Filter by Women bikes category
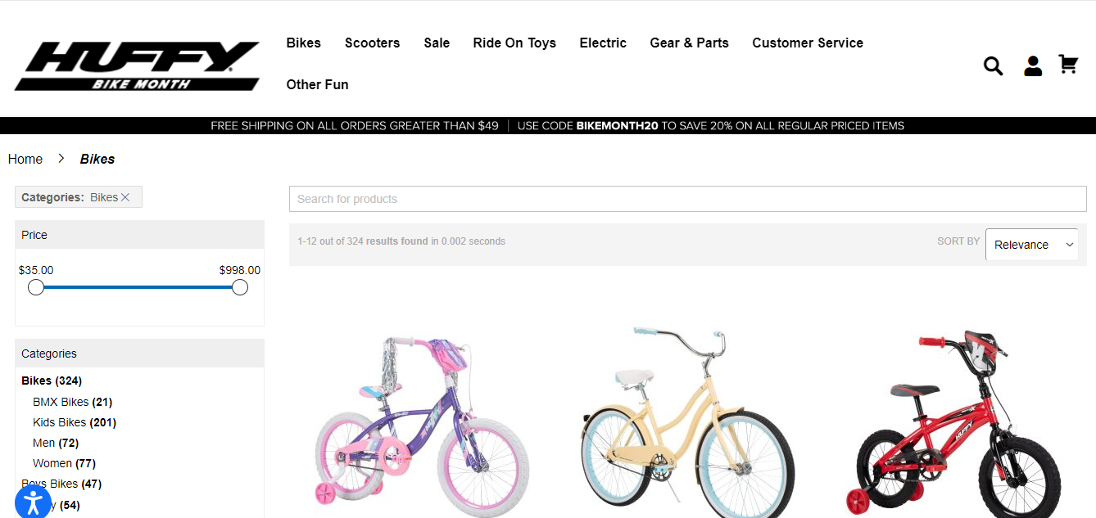The image size is (1096, 518). pos(52,463)
